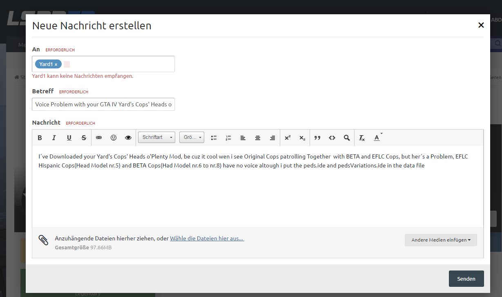Toggle bold formatting in the editor

pyautogui.click(x=40, y=138)
